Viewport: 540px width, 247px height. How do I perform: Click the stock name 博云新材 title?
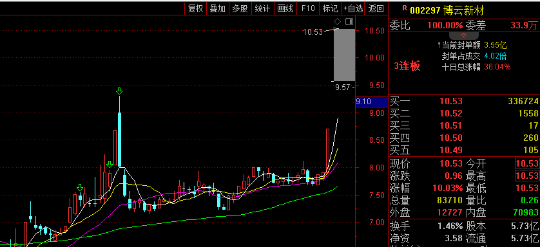coord(464,10)
